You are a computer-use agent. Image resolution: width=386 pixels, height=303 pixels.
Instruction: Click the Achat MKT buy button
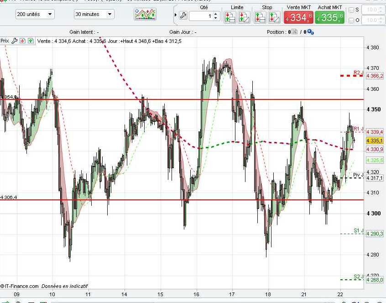pos(329,17)
